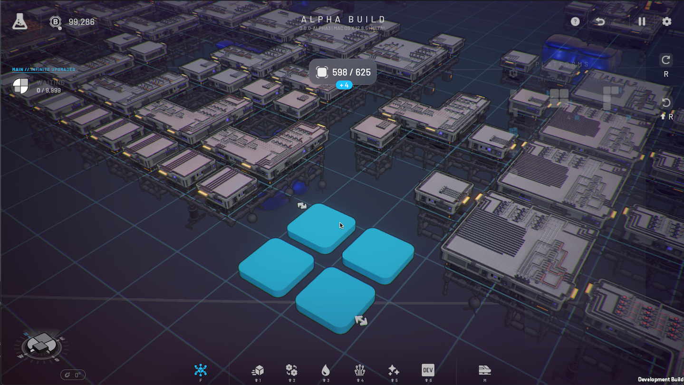Click the 0° camera rotation badge
684x385 pixels.
tap(73, 375)
